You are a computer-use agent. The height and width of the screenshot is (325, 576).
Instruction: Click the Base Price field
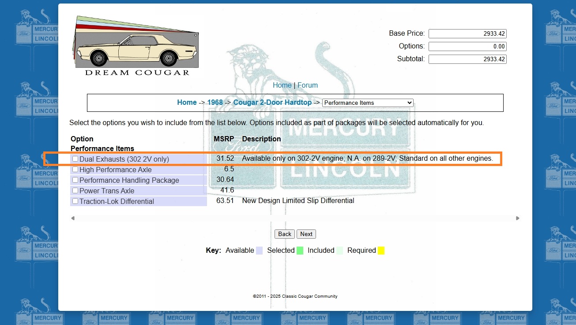pos(467,34)
